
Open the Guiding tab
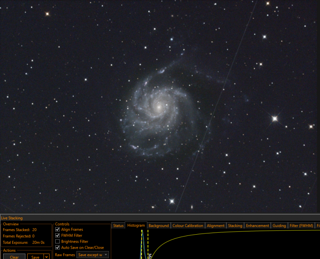pyautogui.click(x=279, y=225)
